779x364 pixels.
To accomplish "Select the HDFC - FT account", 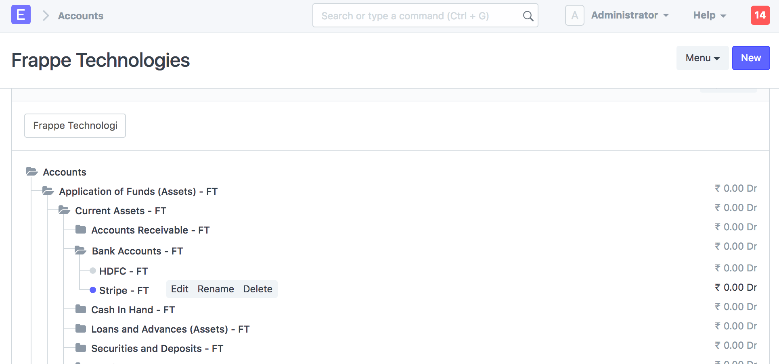I will [x=123, y=271].
